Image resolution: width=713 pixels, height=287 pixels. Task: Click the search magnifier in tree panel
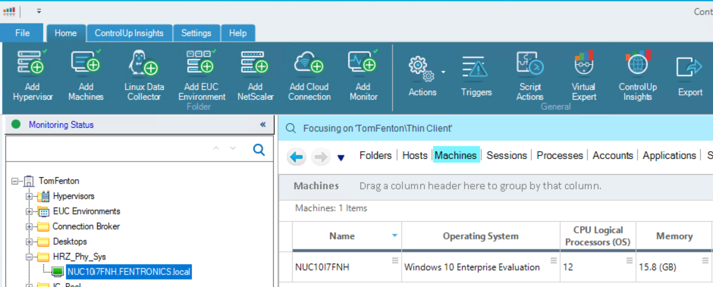tap(259, 150)
